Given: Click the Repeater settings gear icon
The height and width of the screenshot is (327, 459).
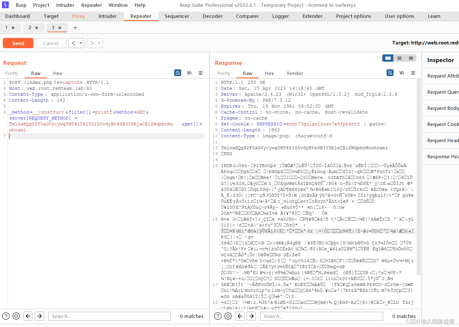Looking at the screenshot, I should coord(16,316).
